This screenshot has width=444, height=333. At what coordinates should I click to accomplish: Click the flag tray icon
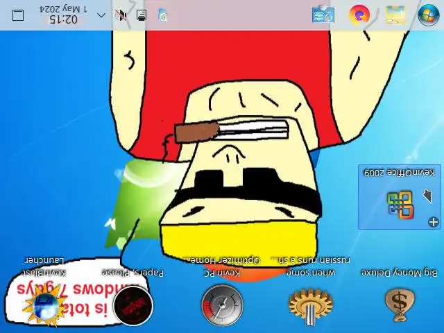point(163,15)
